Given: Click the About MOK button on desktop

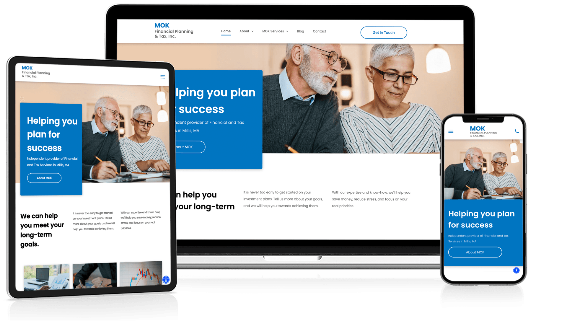Looking at the screenshot, I should (187, 146).
